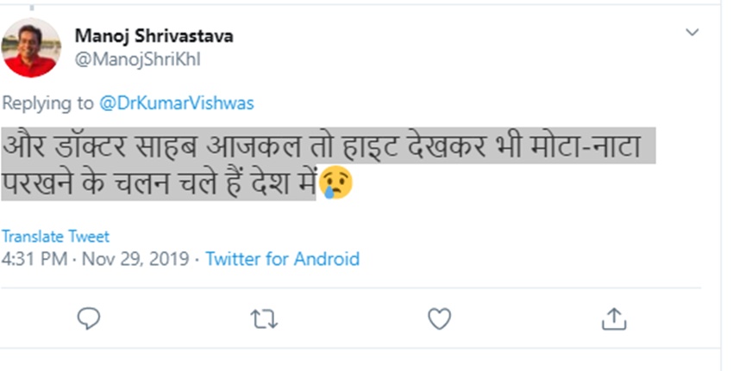Retweet this tweet using the retweet icon
This screenshot has height=371, width=733.
[x=263, y=319]
